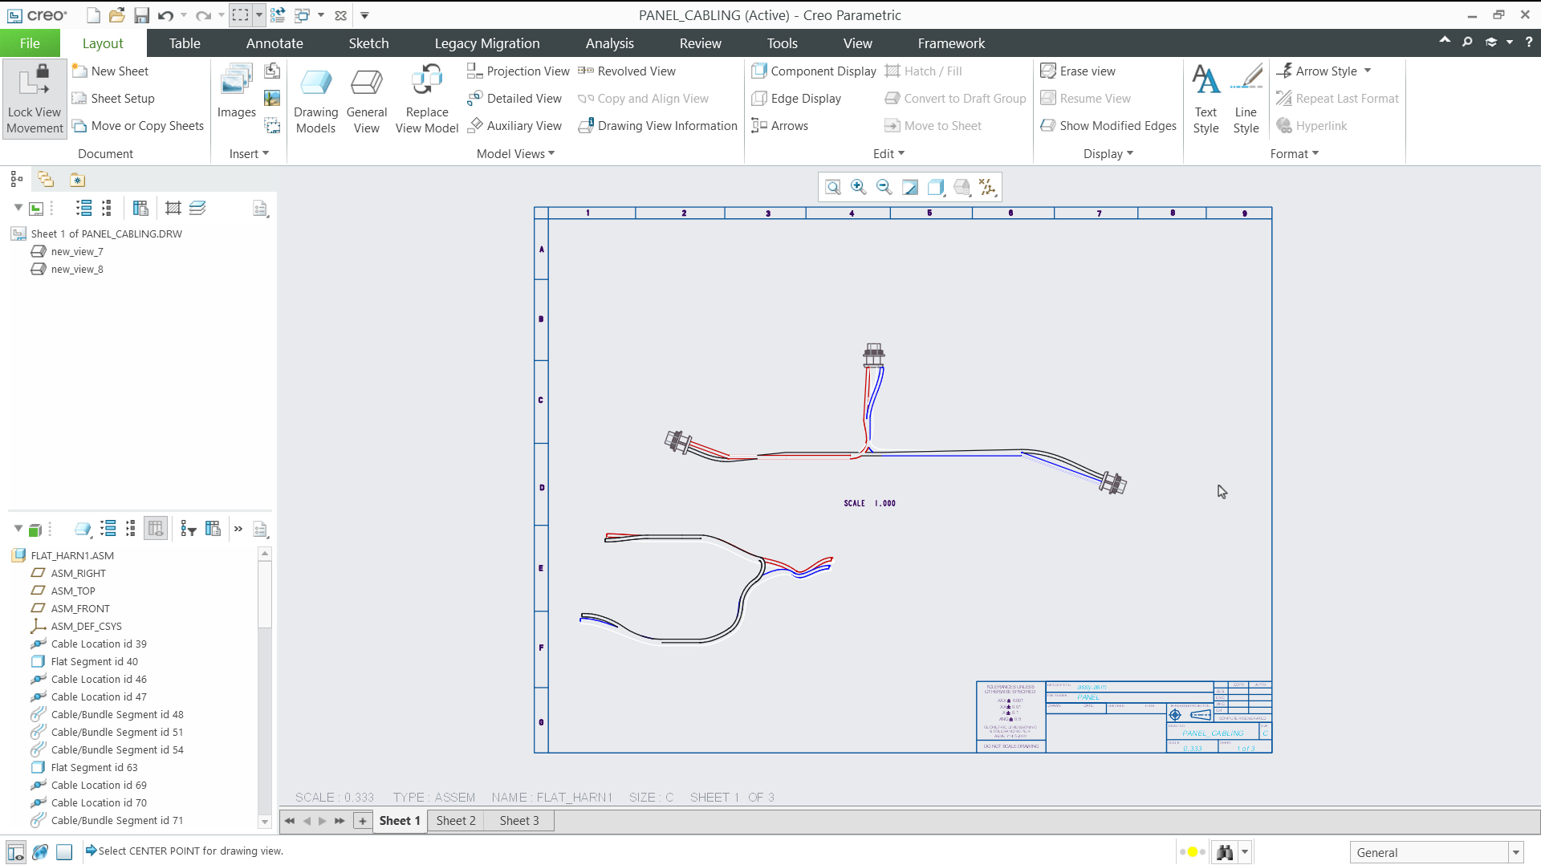This screenshot has width=1541, height=865.
Task: Open Line Style settings
Action: coord(1246,99)
